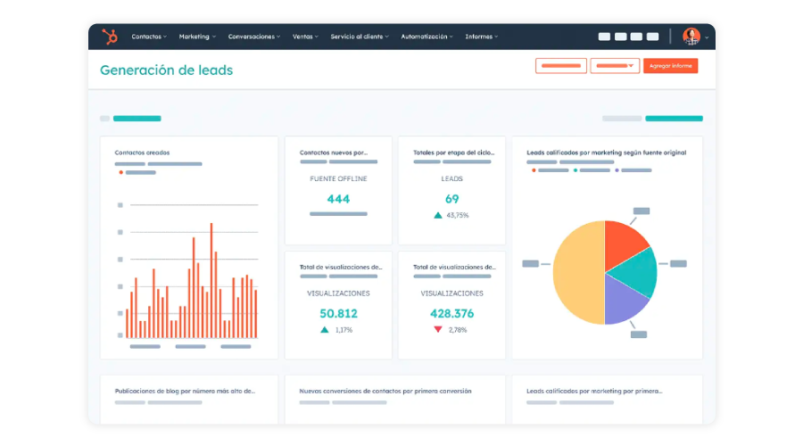Screen dimensions: 803x446
Task: Expand the Marketing navigation menu
Action: [196, 37]
